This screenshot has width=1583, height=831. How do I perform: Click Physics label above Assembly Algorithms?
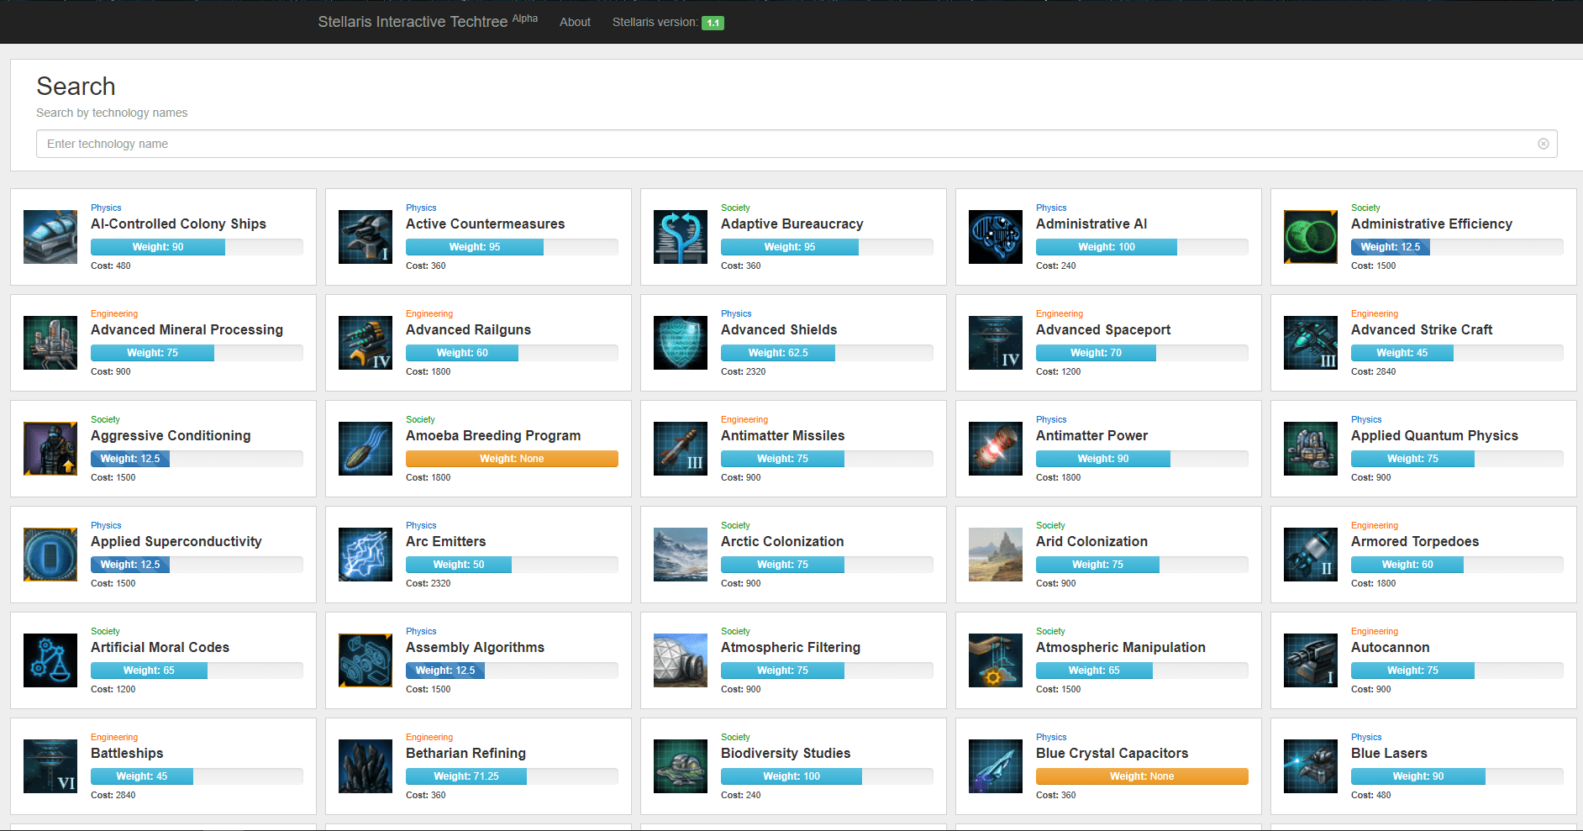point(421,631)
